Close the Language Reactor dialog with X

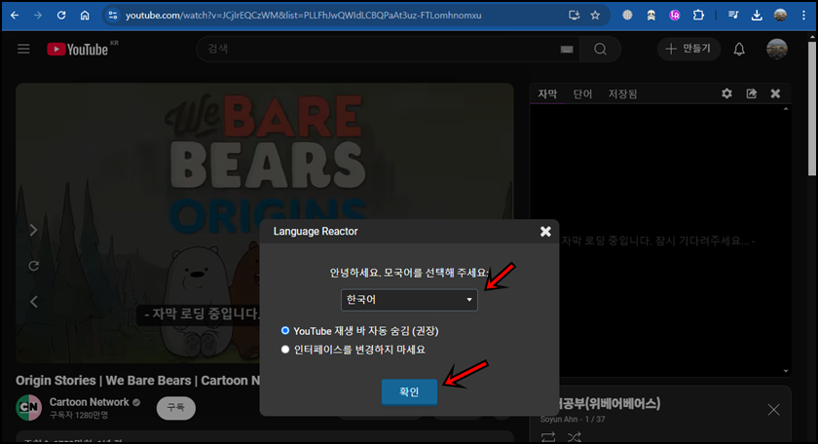tap(545, 231)
